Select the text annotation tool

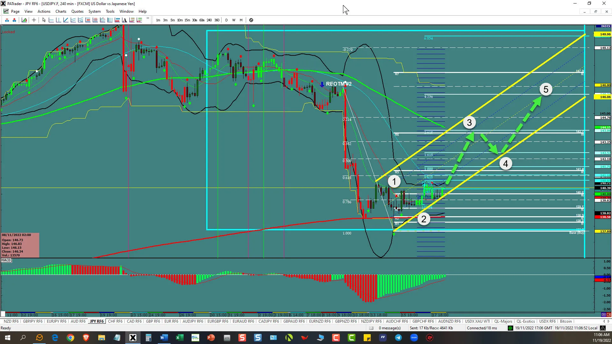[x=125, y=20]
